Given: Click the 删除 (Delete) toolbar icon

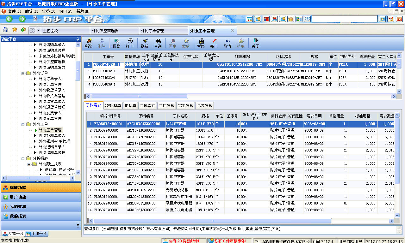Looking at the screenshot, I should (103, 43).
